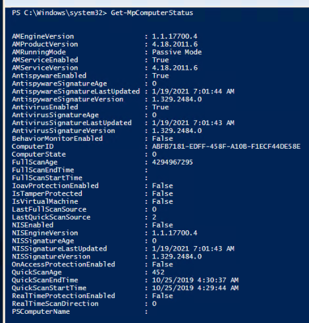
Task: Click the BehaviorMonitorEnabled property name
Action: click(x=57, y=139)
